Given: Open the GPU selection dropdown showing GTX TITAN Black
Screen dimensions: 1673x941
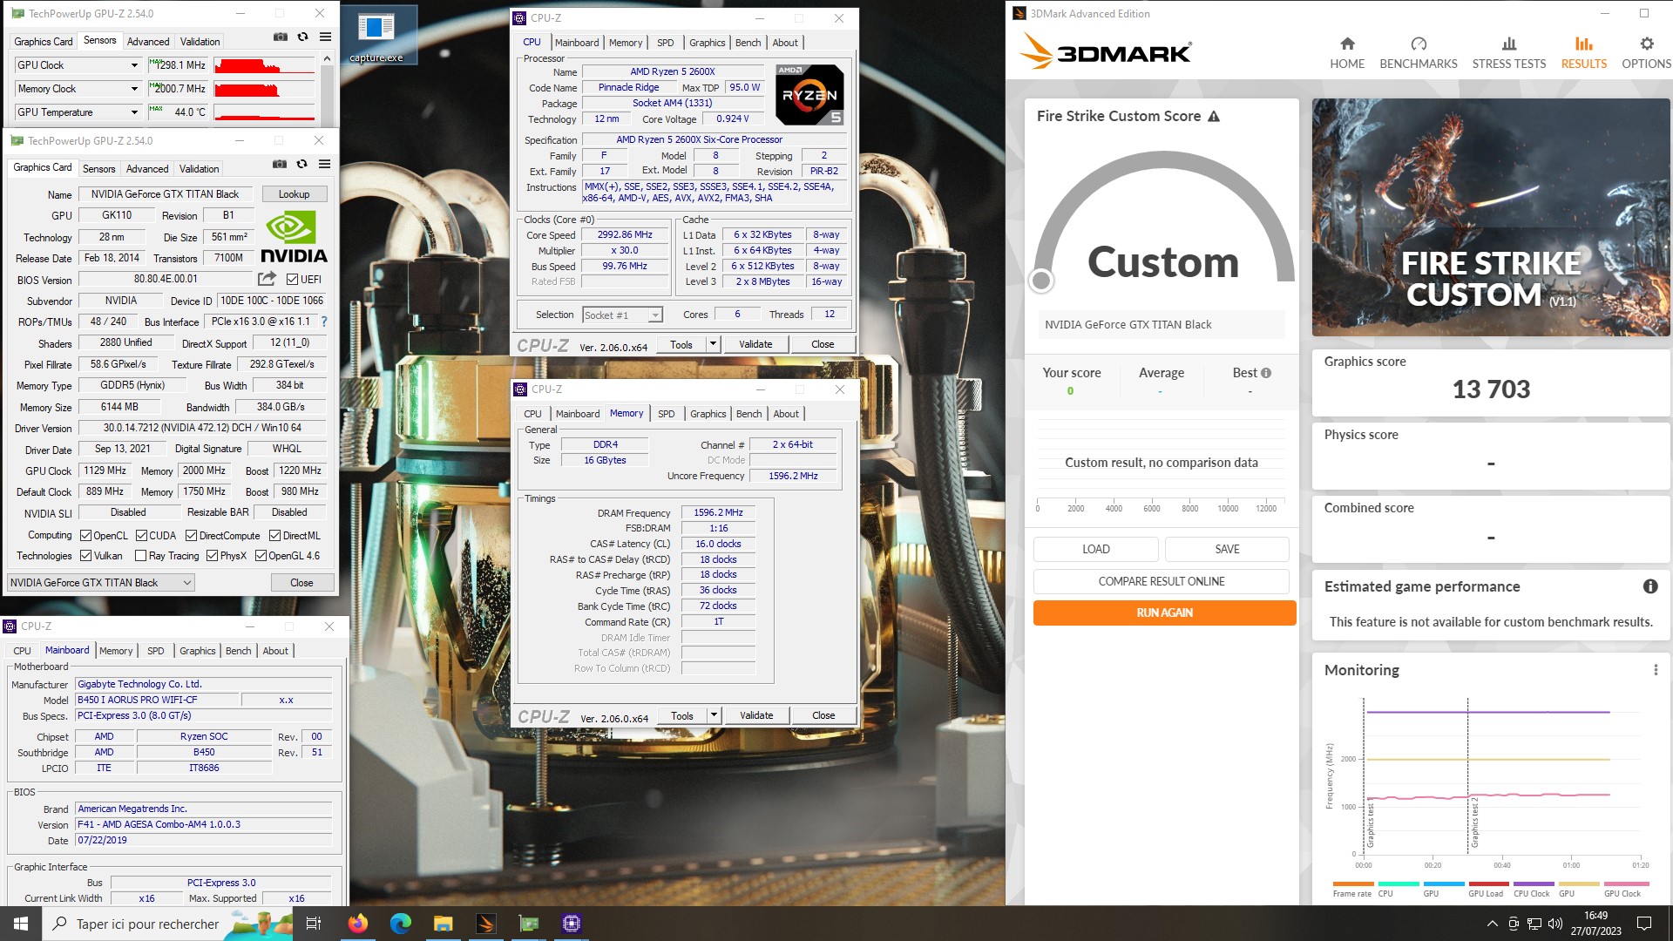Looking at the screenshot, I should pos(101,583).
